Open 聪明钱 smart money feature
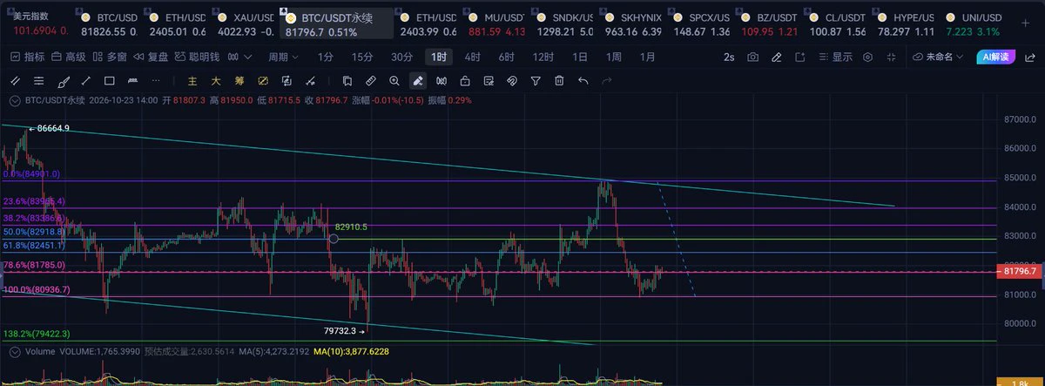The height and width of the screenshot is (386, 1045). coord(198,57)
